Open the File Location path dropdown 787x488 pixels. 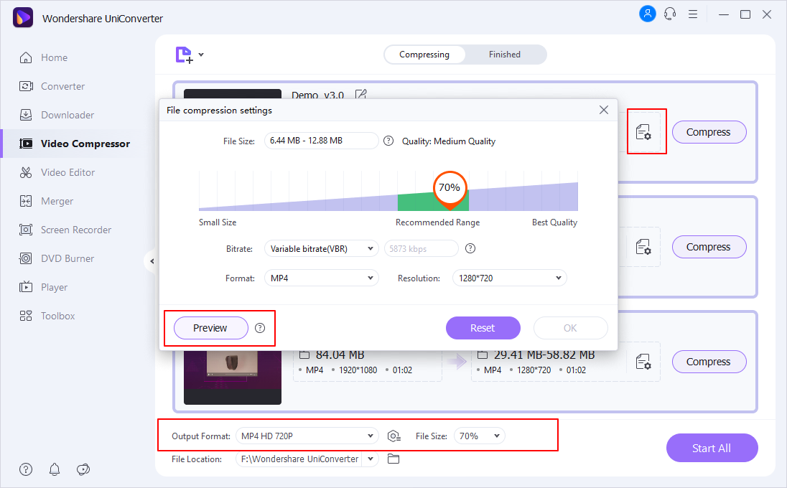[371, 459]
